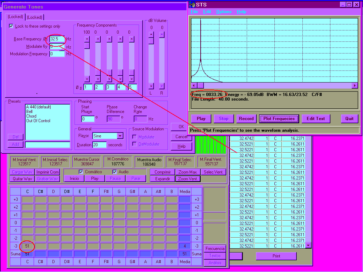
Task: Click the Zoom Max. button
Action: pos(188,172)
